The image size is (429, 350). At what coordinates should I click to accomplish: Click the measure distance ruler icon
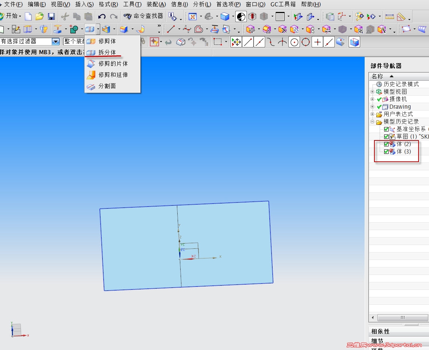[389, 17]
